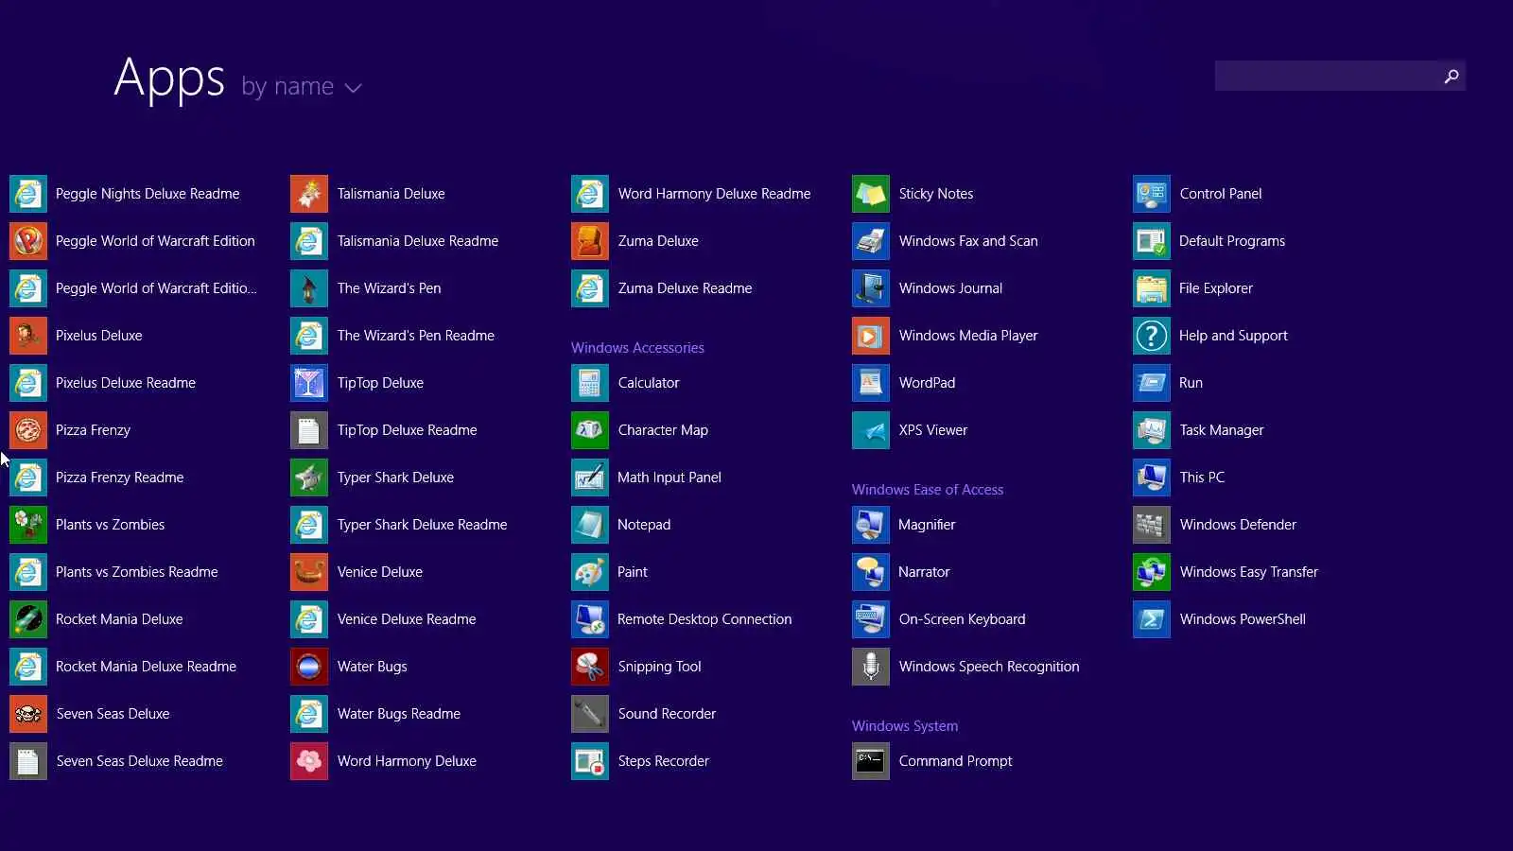Open 'Venice Deluxe Readme' text entry
The image size is (1513, 851).
407,619
